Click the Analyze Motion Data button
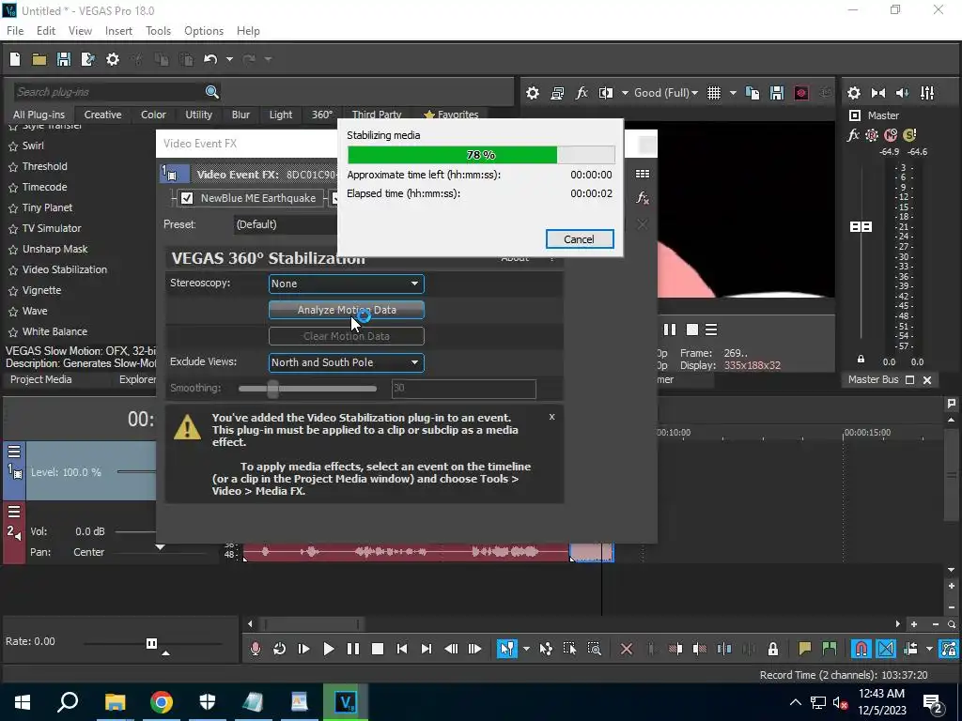 [x=346, y=310]
